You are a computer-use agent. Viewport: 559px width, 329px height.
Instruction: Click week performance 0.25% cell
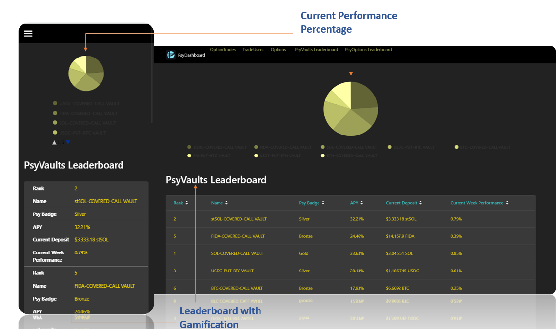point(456,288)
